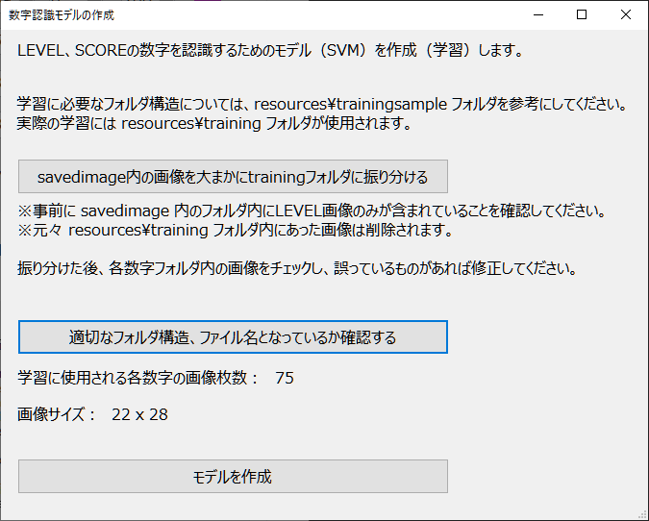Click the 適切なフォルダ構造、ファイル名となっているか確認する button

pos(233,336)
